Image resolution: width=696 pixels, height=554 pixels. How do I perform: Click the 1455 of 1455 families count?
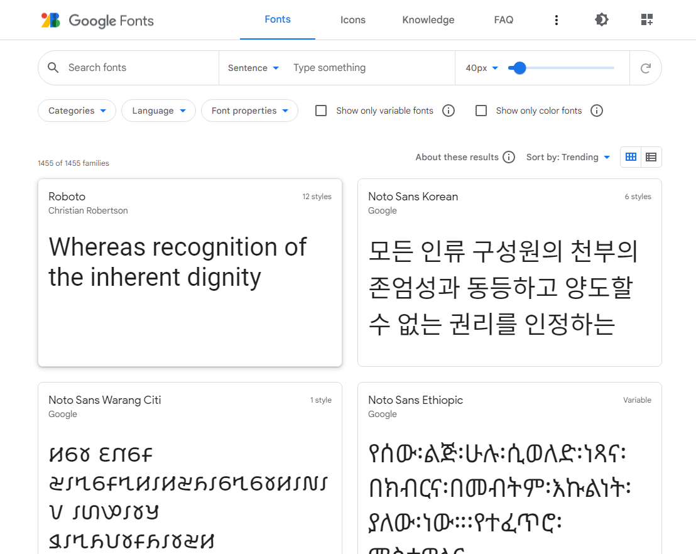click(x=73, y=163)
